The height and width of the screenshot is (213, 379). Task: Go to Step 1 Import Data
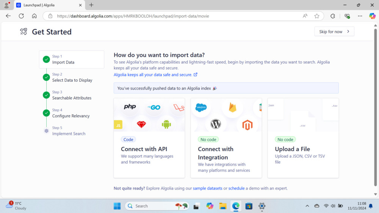click(72, 59)
